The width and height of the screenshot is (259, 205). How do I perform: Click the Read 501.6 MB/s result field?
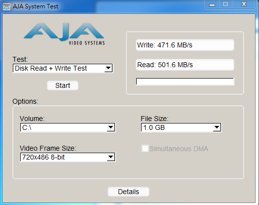[x=185, y=65]
